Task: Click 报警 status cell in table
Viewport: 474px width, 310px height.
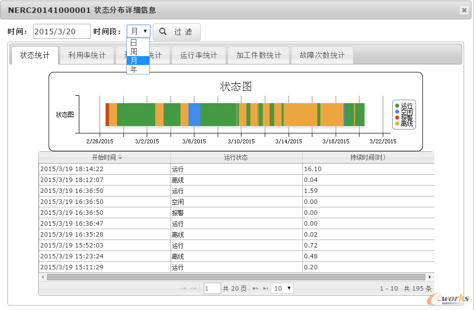Action: tap(237, 213)
